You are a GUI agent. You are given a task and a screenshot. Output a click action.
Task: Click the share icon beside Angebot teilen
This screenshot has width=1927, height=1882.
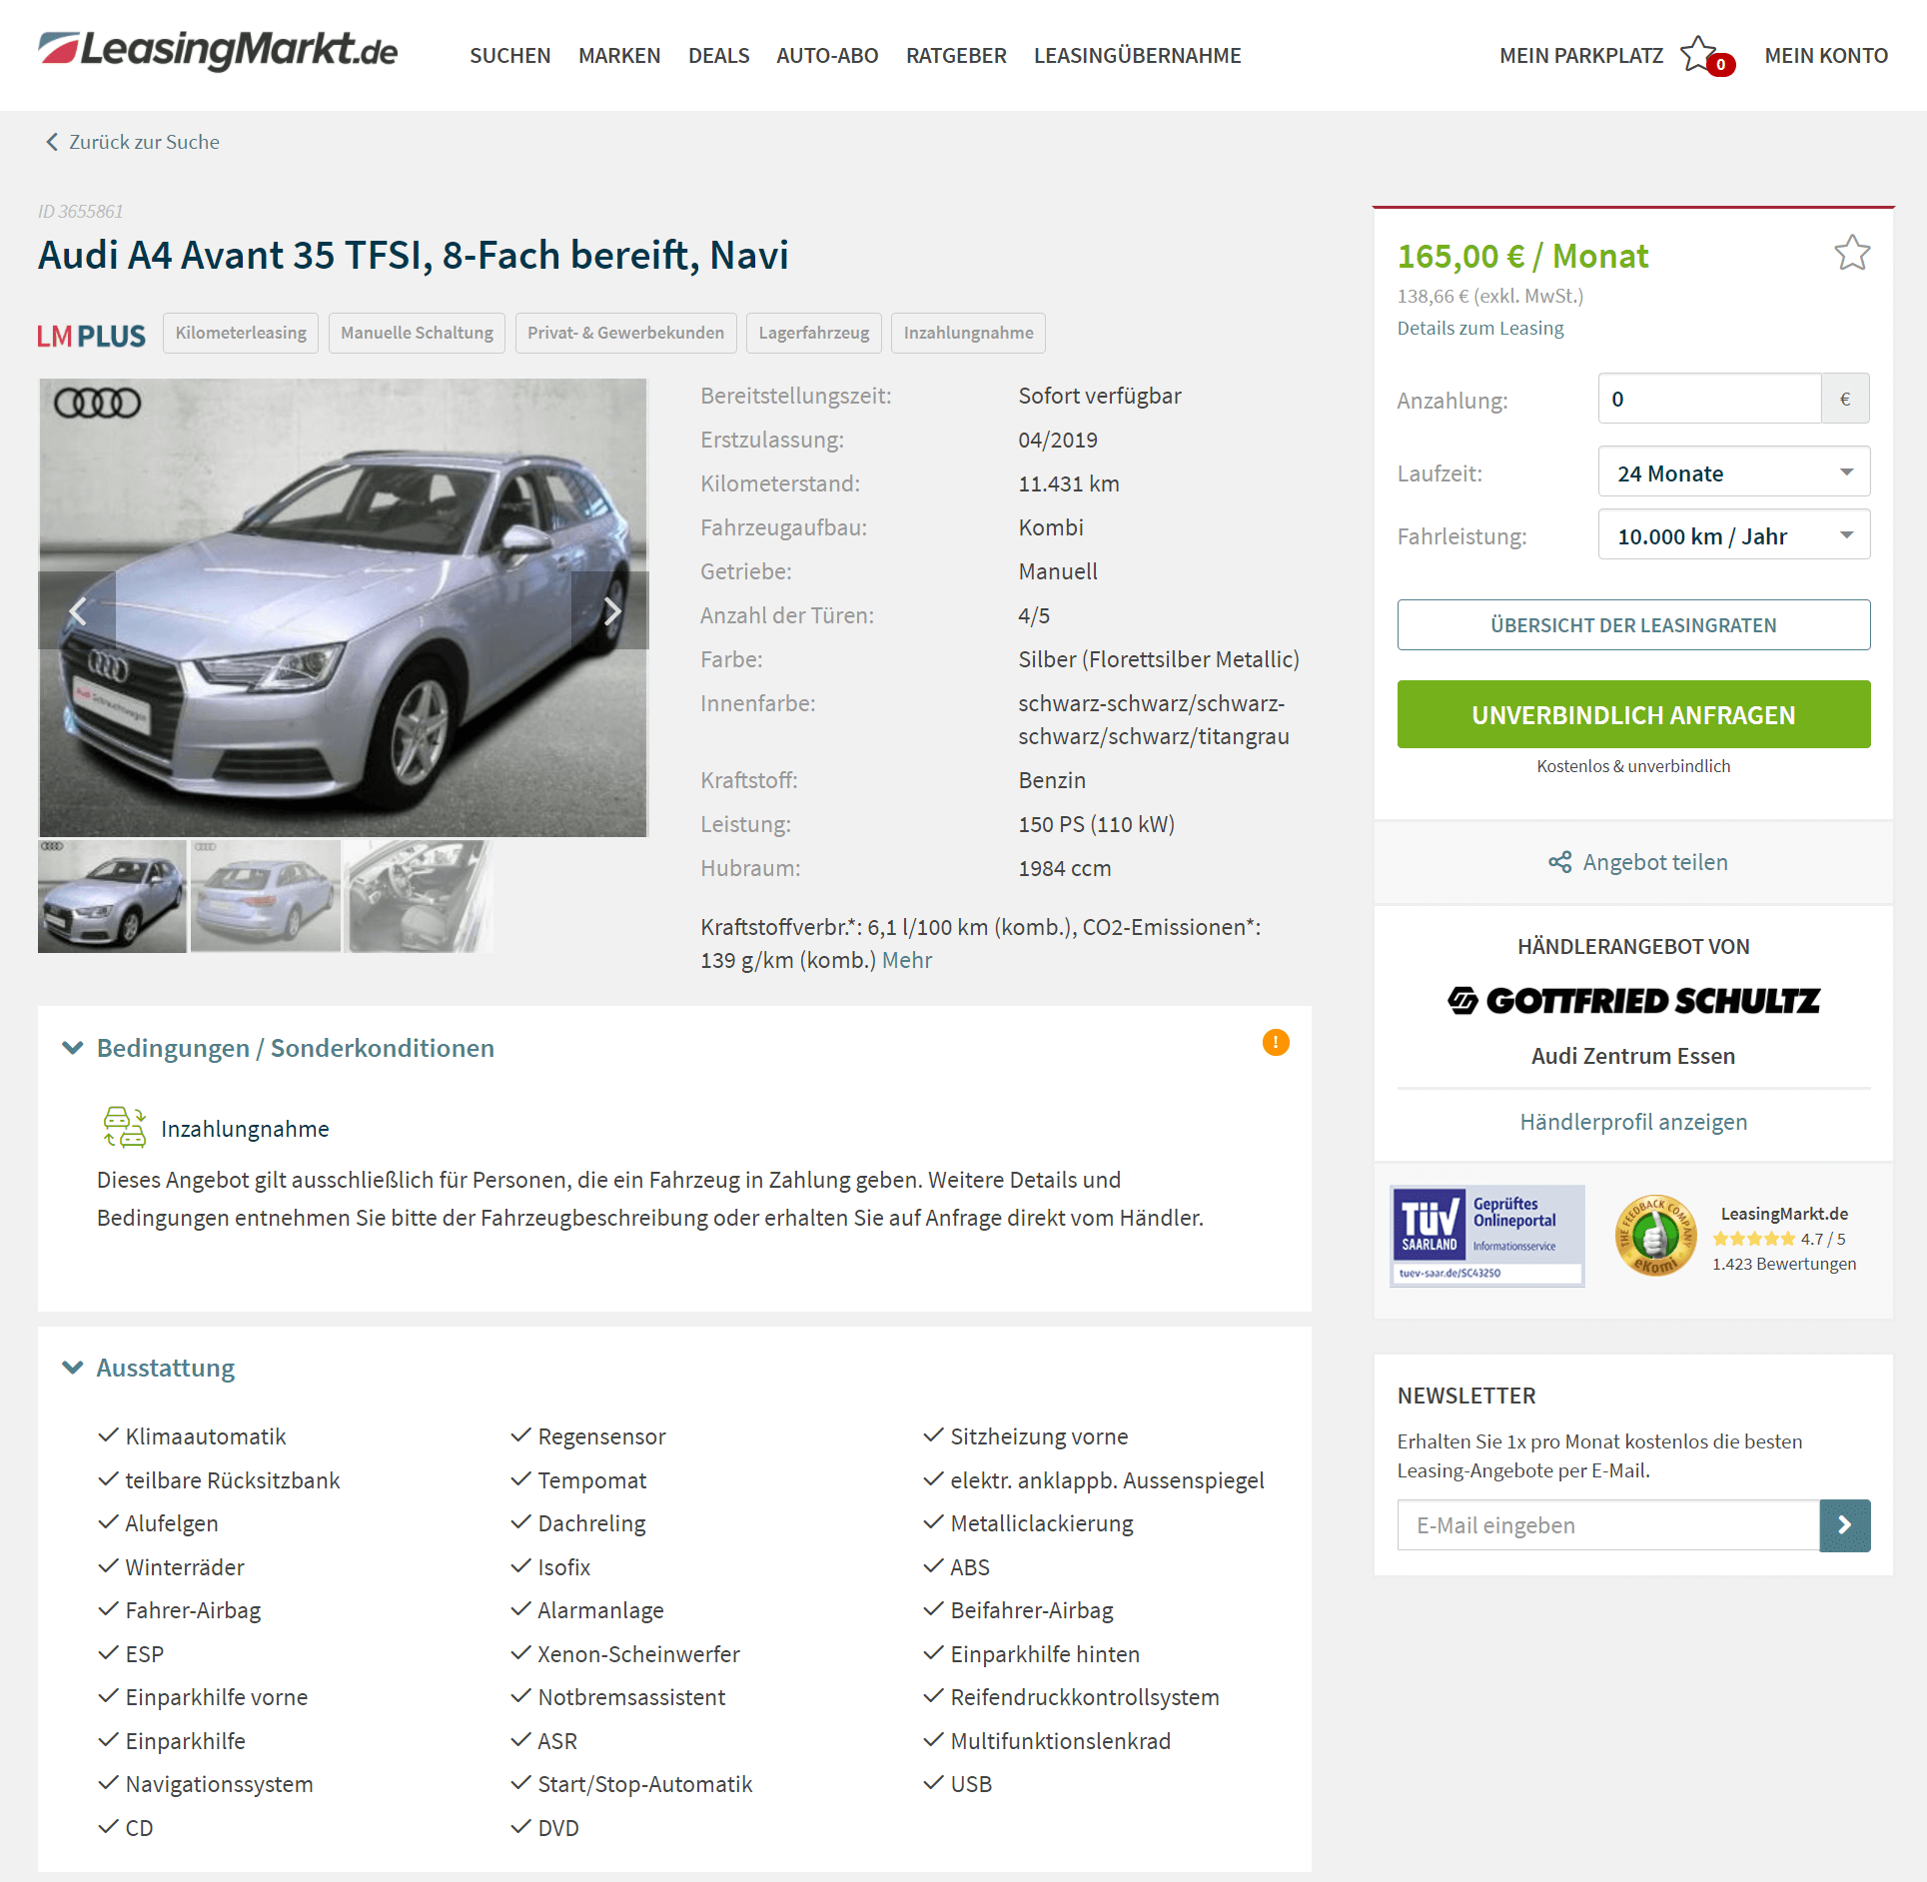click(x=1559, y=862)
